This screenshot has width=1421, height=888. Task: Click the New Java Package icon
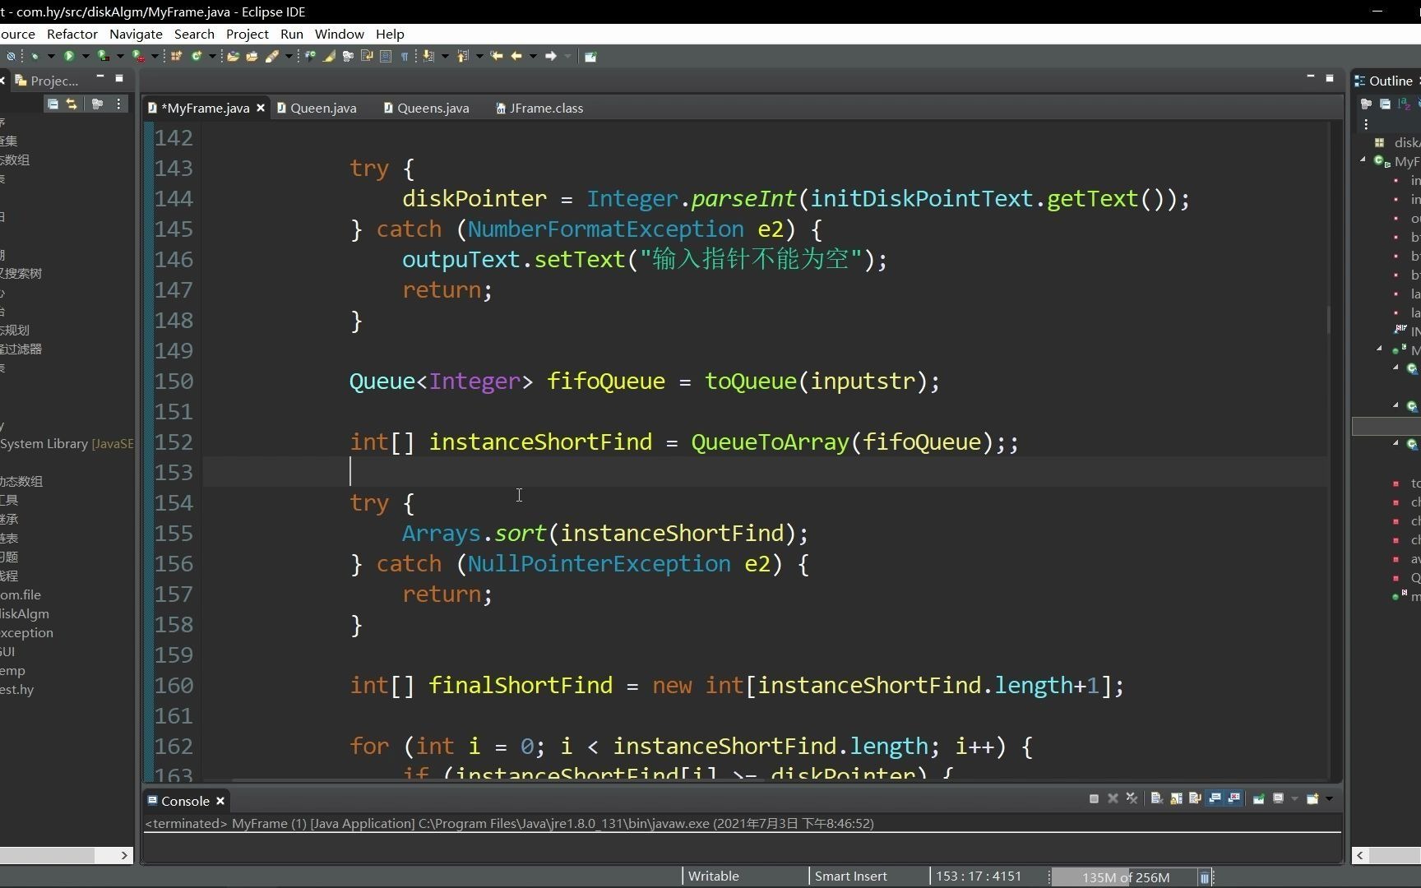point(176,56)
